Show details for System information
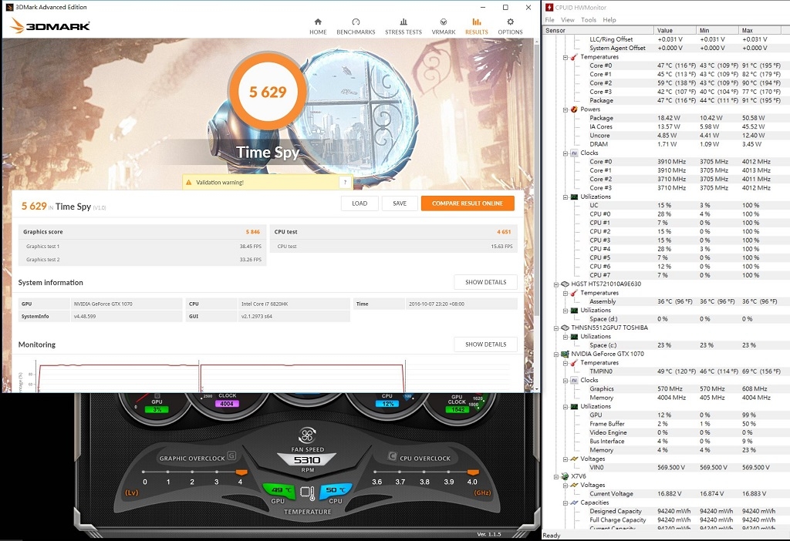 tap(486, 282)
